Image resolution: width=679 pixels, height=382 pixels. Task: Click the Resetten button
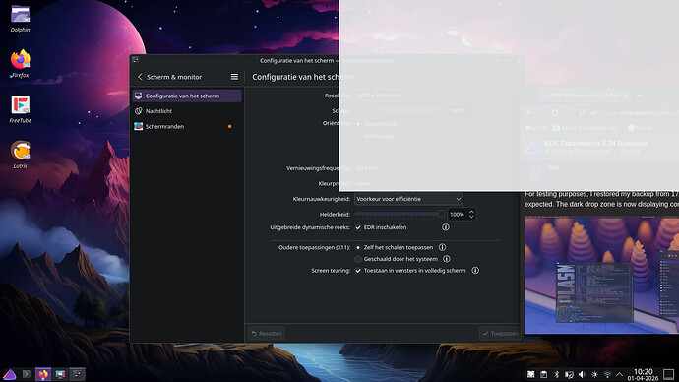(267, 334)
